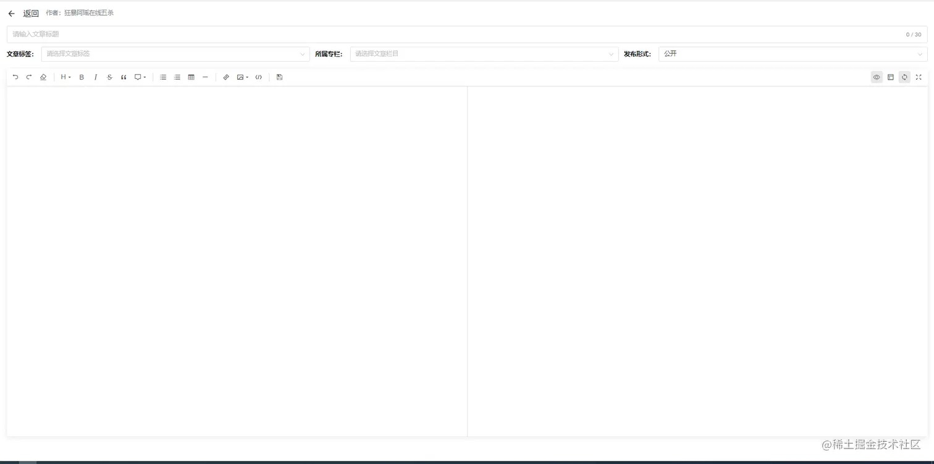
Task: Open the 发布形式 dropdown showing 公开
Action: coord(793,54)
